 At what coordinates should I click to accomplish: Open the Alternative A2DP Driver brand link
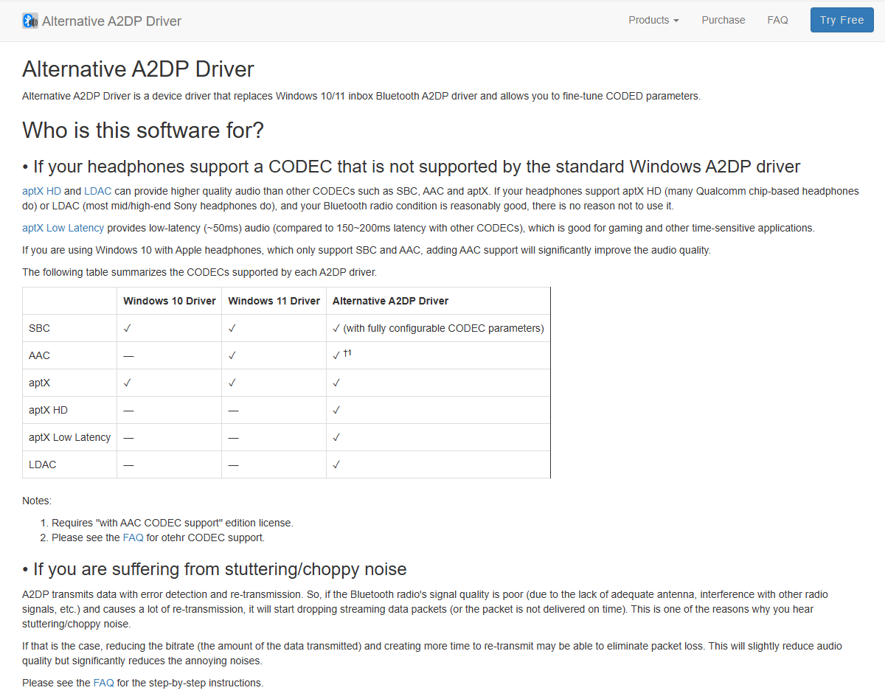tap(102, 21)
